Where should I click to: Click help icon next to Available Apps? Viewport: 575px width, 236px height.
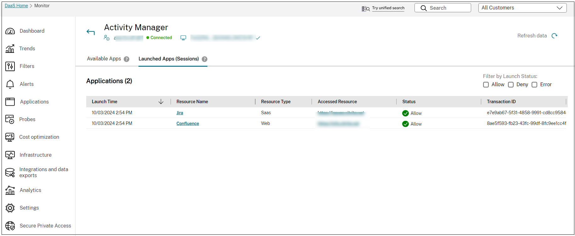pyautogui.click(x=127, y=59)
